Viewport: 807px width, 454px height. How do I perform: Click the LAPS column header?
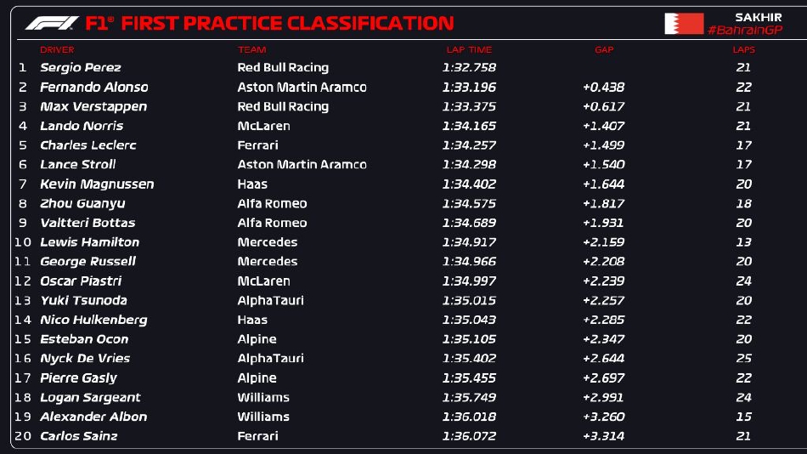(743, 49)
